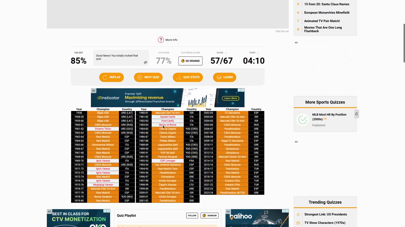Open 'European Monarchies Minefield' quiz
This screenshot has width=405, height=227.
click(x=327, y=13)
